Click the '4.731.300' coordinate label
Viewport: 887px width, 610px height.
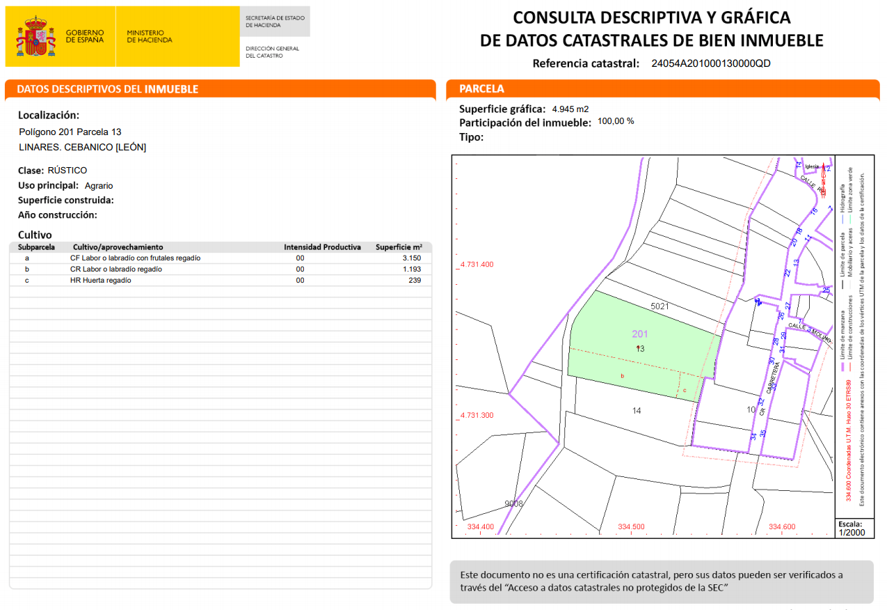tap(477, 416)
